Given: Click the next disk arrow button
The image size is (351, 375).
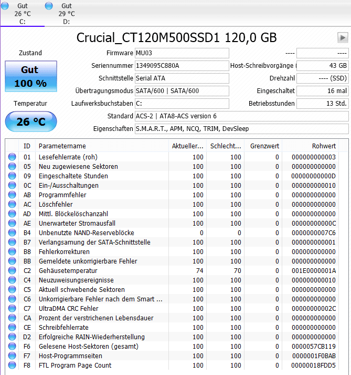Looking at the screenshot, I should click(x=343, y=37).
